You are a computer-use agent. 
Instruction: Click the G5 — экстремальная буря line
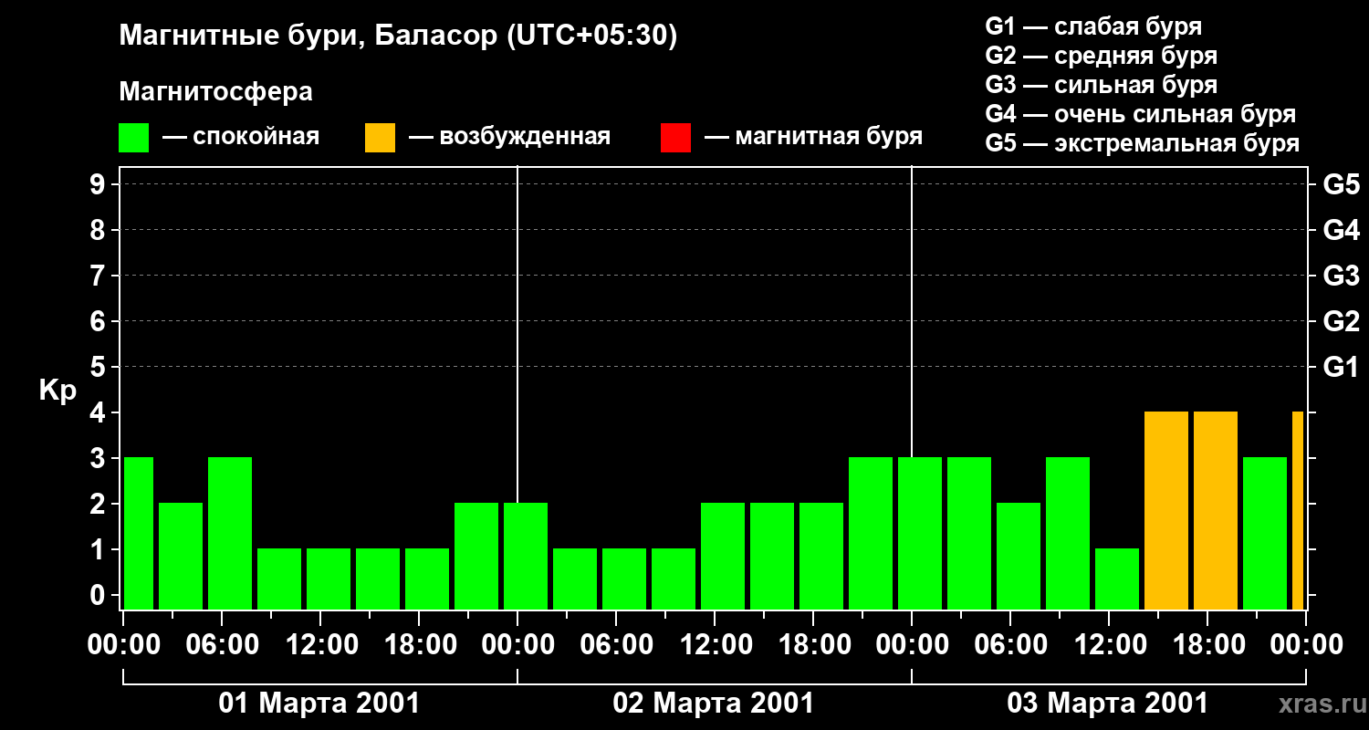(x=1142, y=143)
